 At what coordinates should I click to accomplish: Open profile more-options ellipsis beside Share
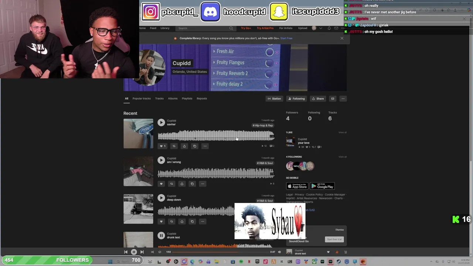coord(343,99)
